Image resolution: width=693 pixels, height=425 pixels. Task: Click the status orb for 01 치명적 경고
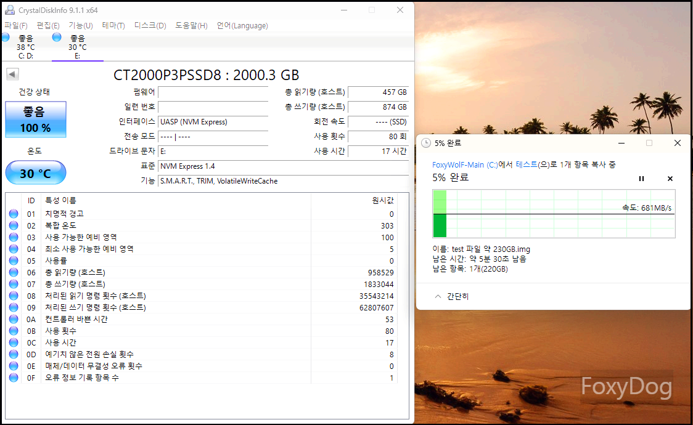(x=14, y=214)
